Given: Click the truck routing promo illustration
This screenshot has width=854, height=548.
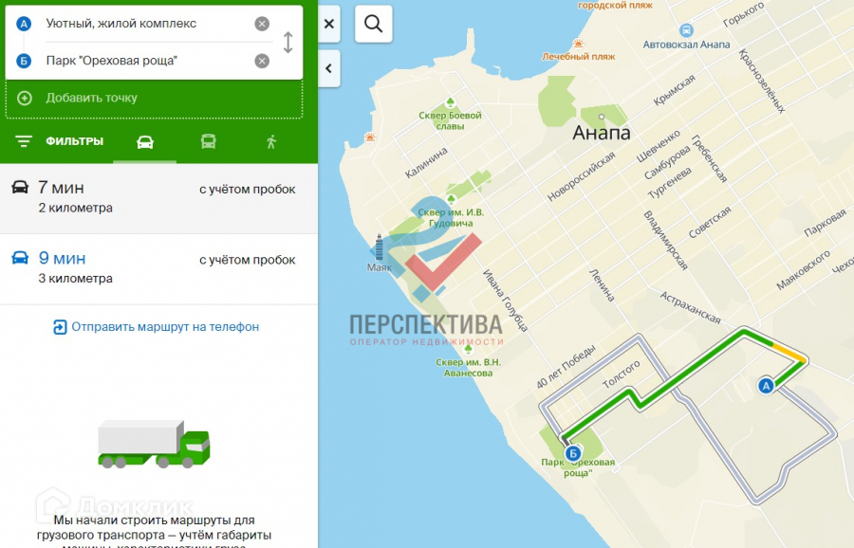Looking at the screenshot, I should tap(154, 444).
